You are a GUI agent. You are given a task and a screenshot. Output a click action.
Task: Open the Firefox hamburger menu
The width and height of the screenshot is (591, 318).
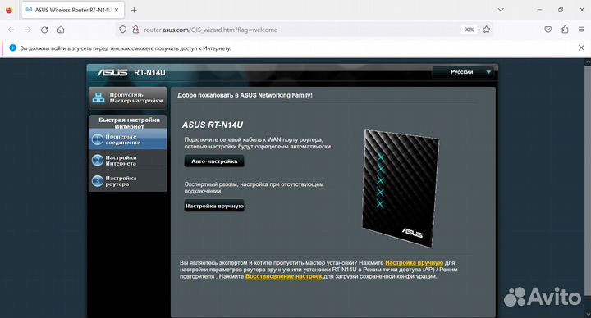(x=581, y=30)
